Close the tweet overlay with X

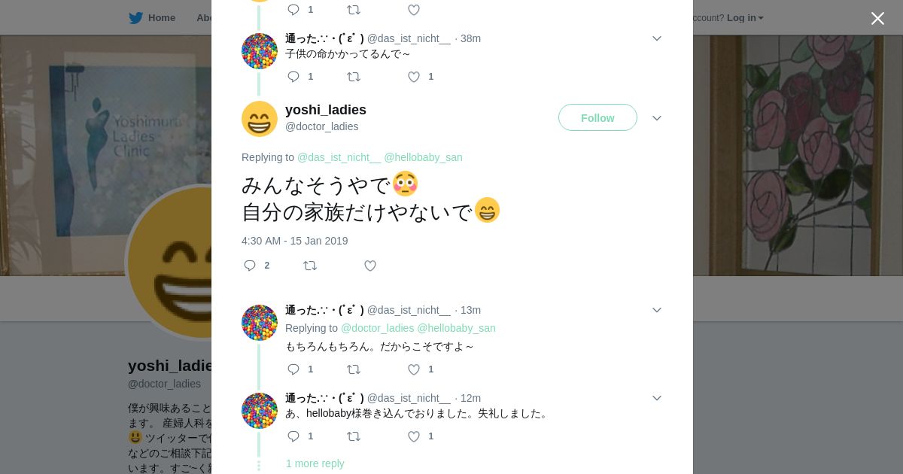coord(877,18)
